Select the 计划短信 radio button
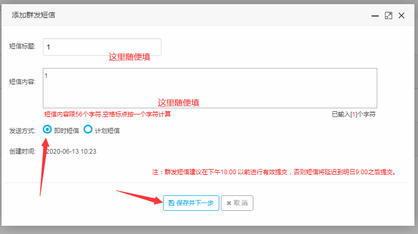 (x=88, y=129)
